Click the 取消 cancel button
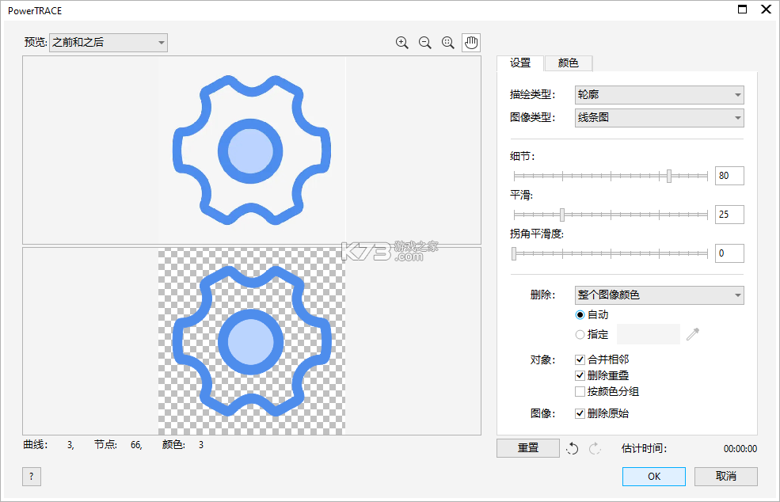Screen dimensions: 780x502 coord(726,476)
